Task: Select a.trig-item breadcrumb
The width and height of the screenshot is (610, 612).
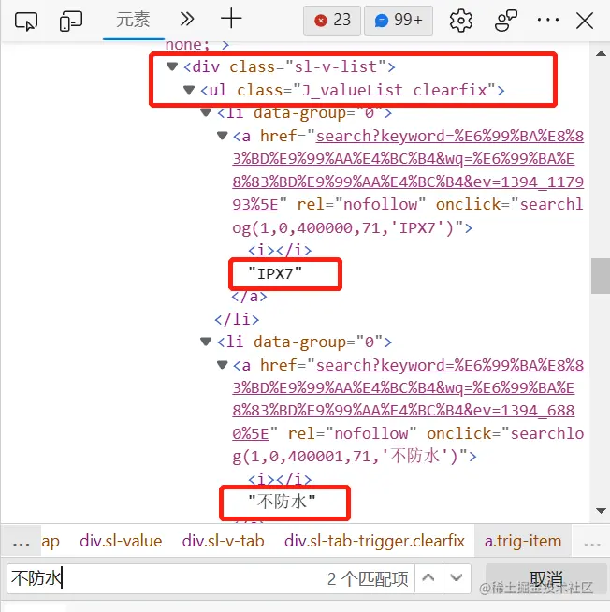Action: [x=523, y=542]
